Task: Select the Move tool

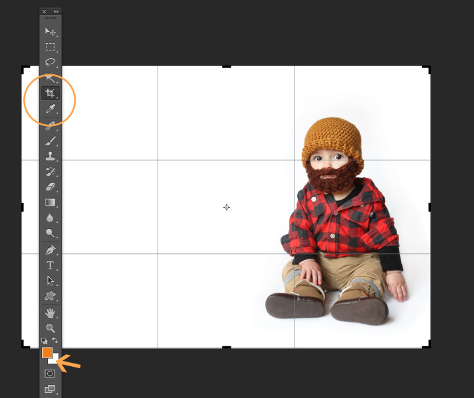Action: tap(50, 31)
